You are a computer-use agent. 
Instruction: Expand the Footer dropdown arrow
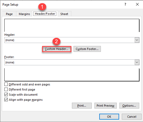(137, 62)
